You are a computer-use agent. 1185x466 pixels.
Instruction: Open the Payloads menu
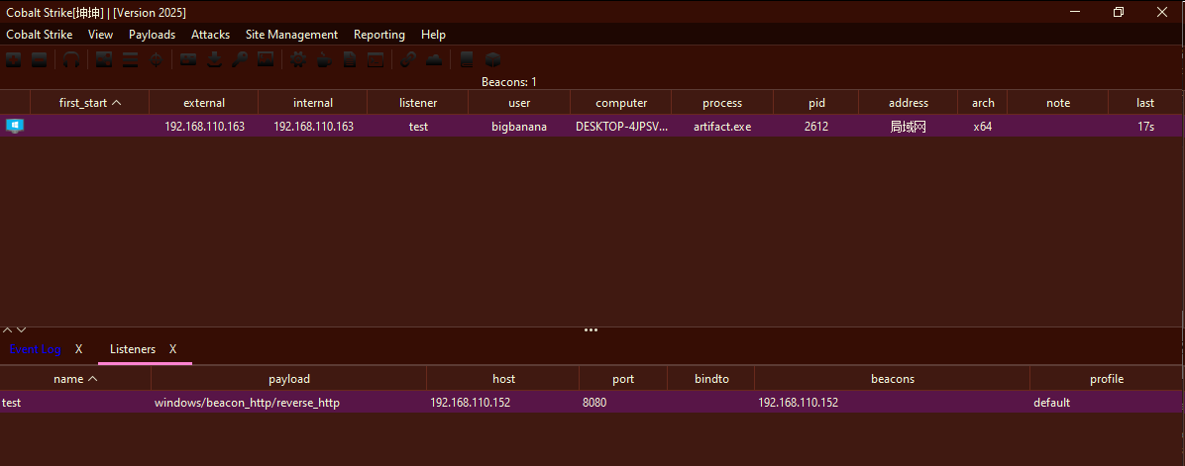point(152,35)
